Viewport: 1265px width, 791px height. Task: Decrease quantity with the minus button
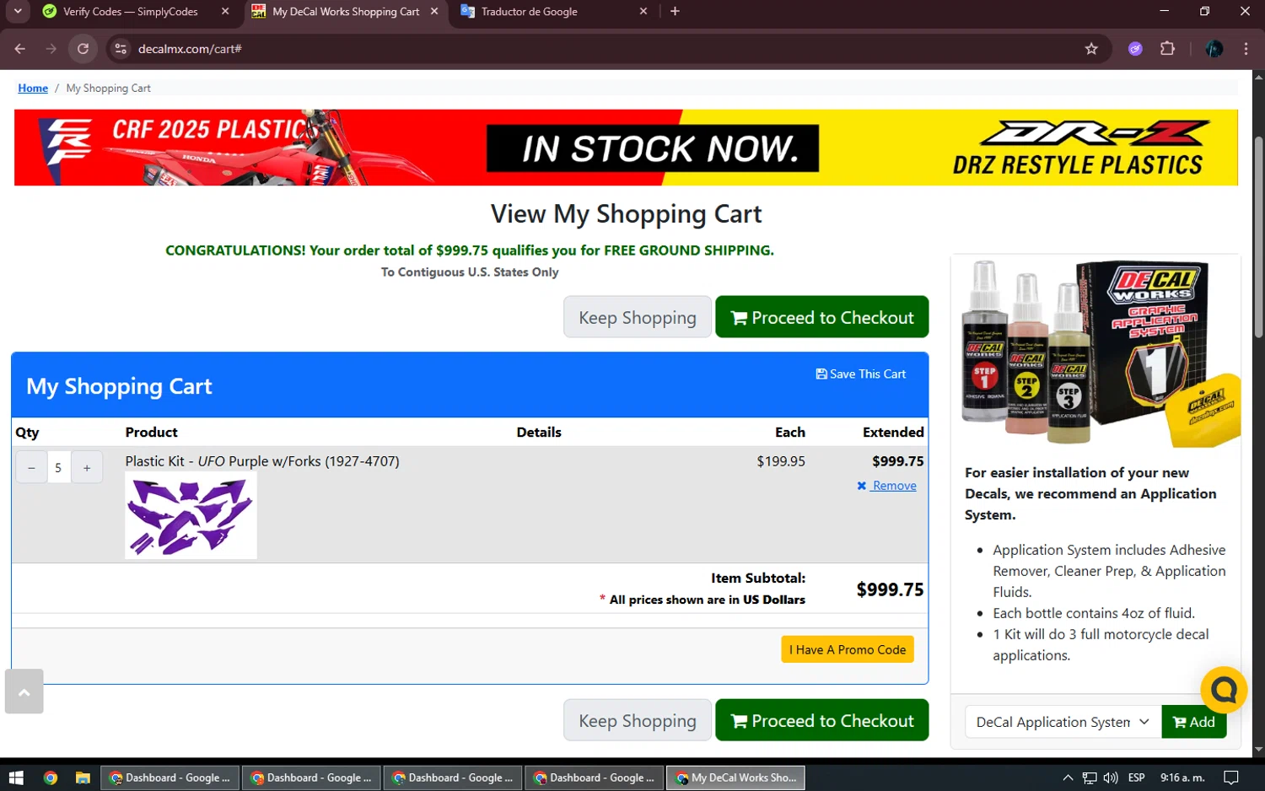[x=31, y=467]
